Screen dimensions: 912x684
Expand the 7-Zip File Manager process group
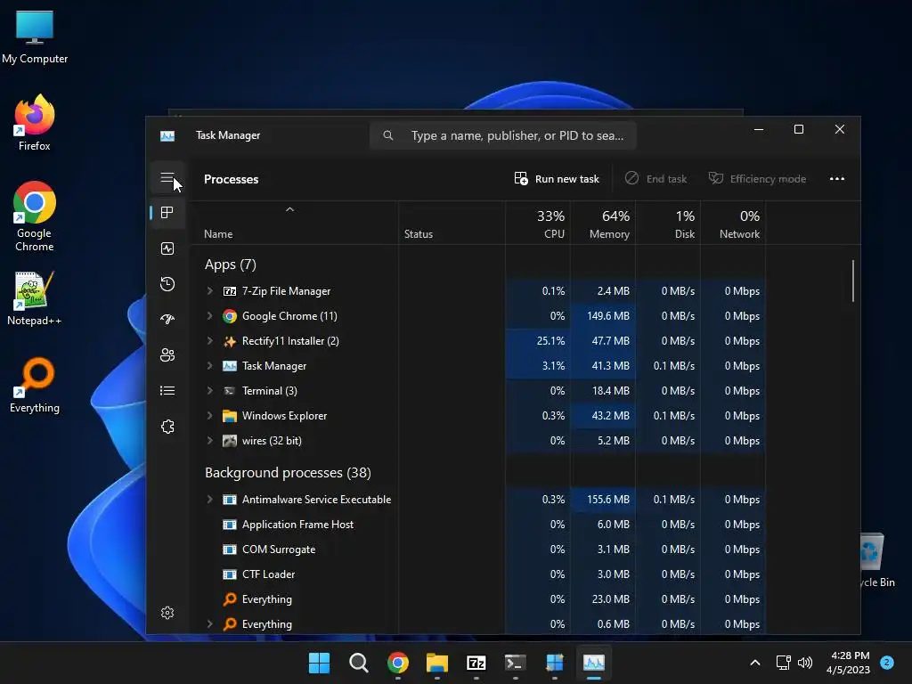click(x=210, y=291)
